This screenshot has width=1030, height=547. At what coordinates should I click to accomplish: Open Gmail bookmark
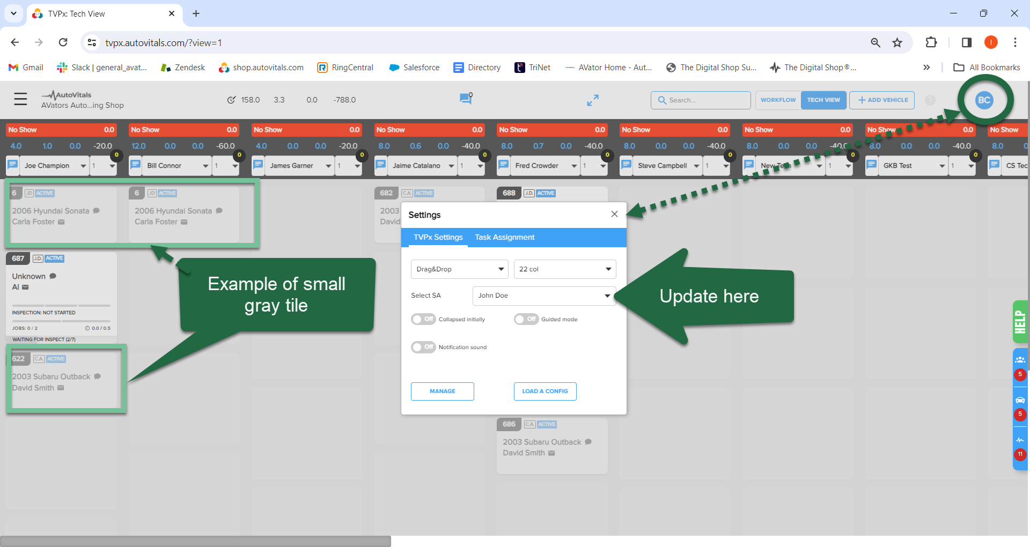[26, 68]
